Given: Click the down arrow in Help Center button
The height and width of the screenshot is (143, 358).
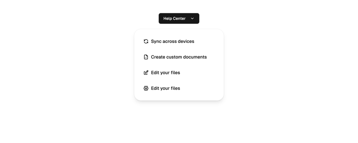Looking at the screenshot, I should [192, 19].
